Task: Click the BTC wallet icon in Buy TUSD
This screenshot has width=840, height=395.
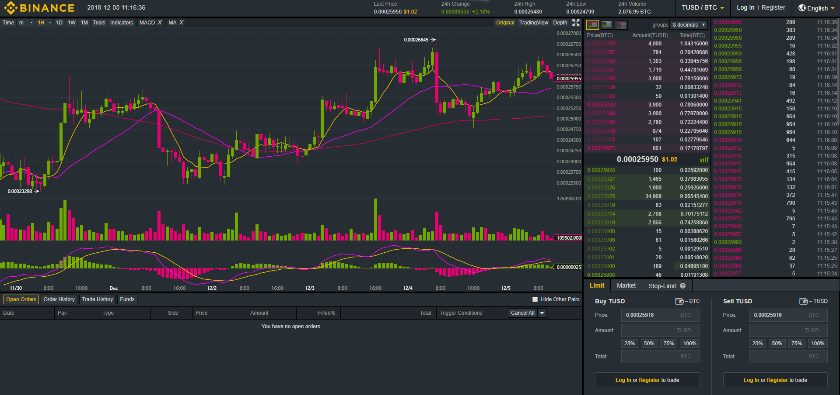Action: 679,301
